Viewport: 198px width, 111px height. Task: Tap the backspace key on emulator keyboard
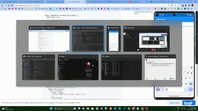(x=191, y=84)
